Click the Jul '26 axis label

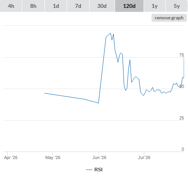(144, 157)
